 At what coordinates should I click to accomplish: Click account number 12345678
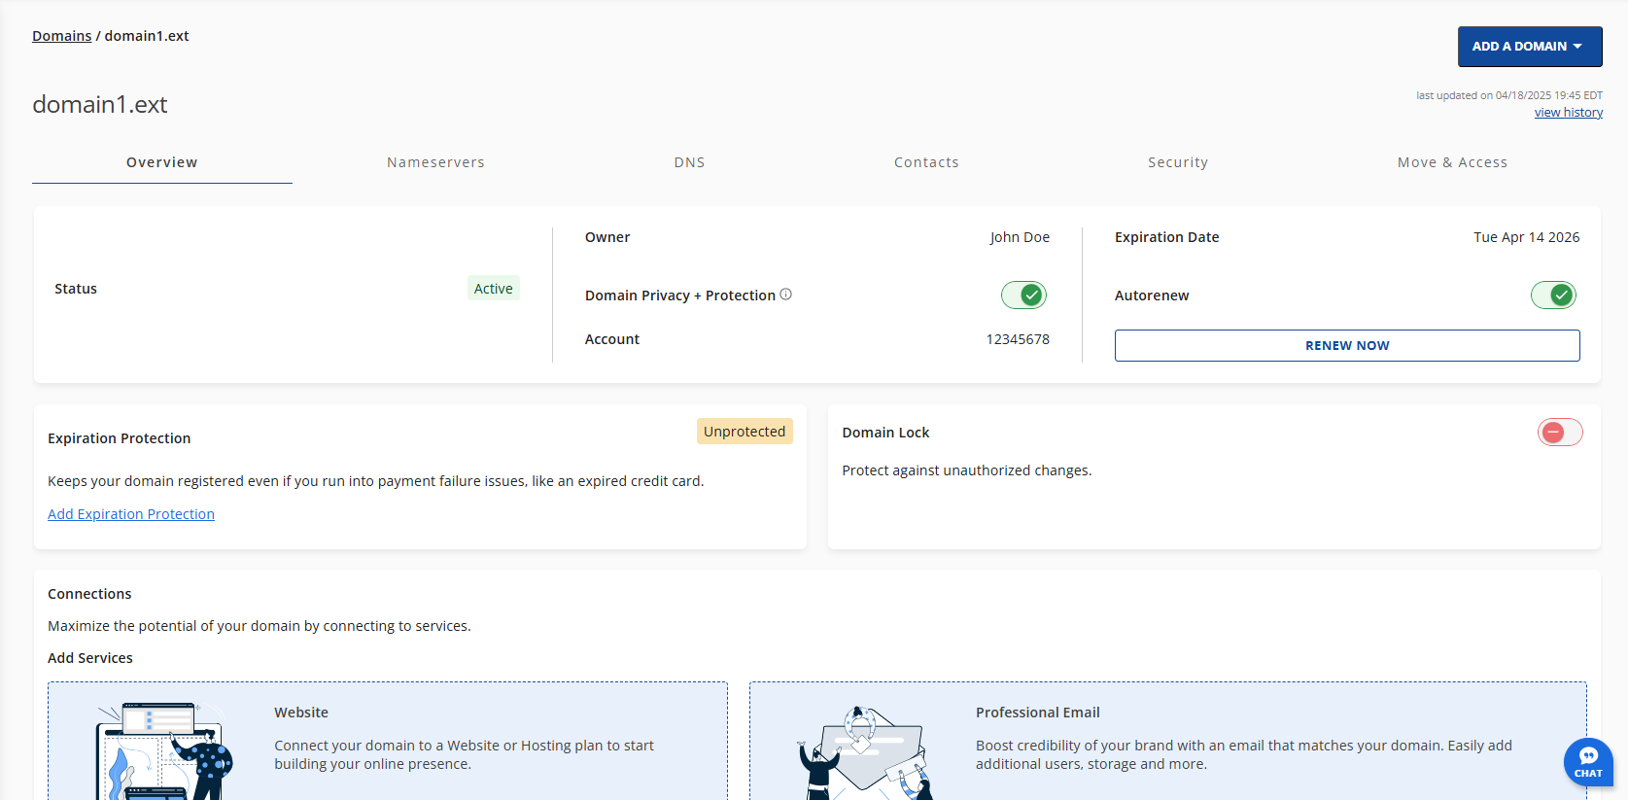(x=1018, y=339)
